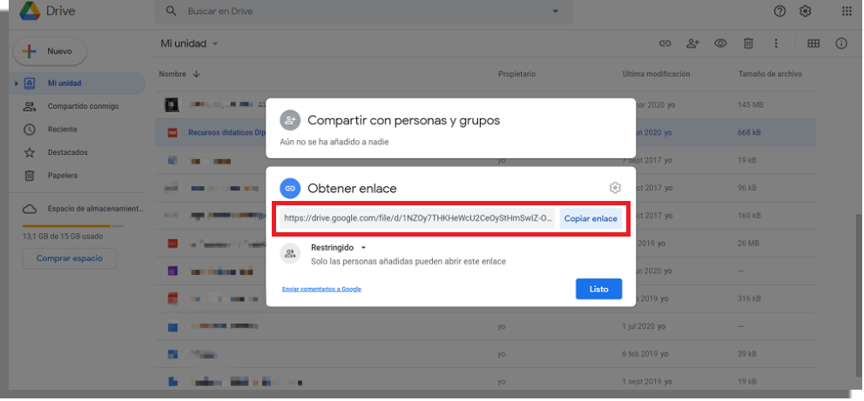Click the Listo button
Screen dimensions: 864x401
pyautogui.click(x=599, y=289)
